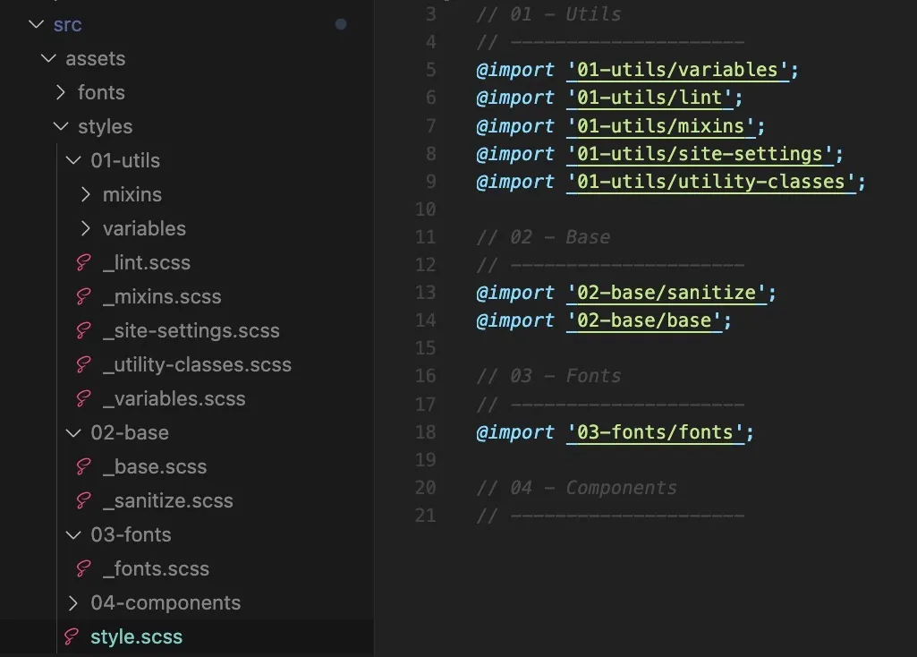The image size is (917, 657).
Task: Expand the 04-components folder
Action: tap(73, 603)
